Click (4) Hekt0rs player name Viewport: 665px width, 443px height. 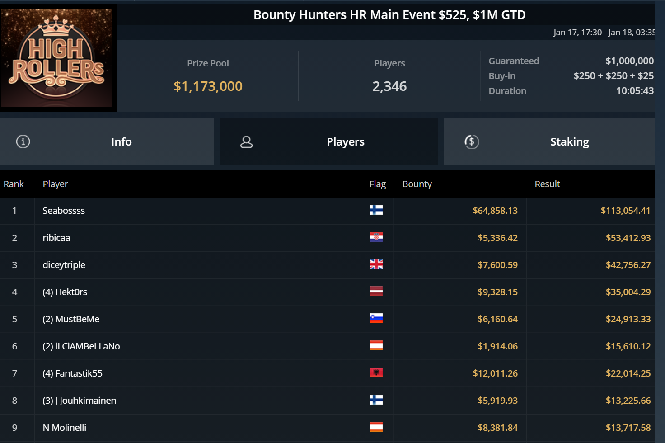[x=65, y=292]
